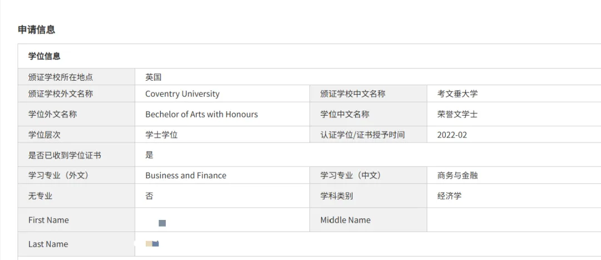This screenshot has width=601, height=260.
Task: Click the 学科类别 label cell
Action: pyautogui.click(x=368, y=196)
